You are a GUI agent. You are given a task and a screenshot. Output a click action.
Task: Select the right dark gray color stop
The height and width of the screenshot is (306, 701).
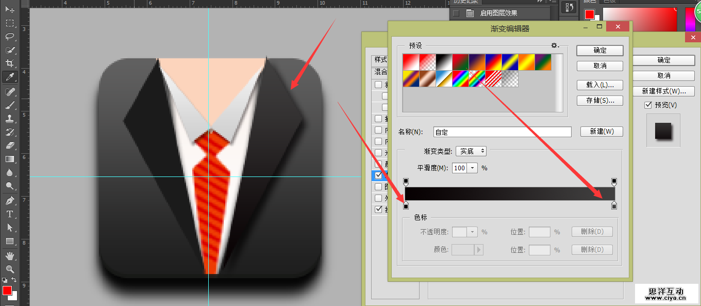click(614, 206)
